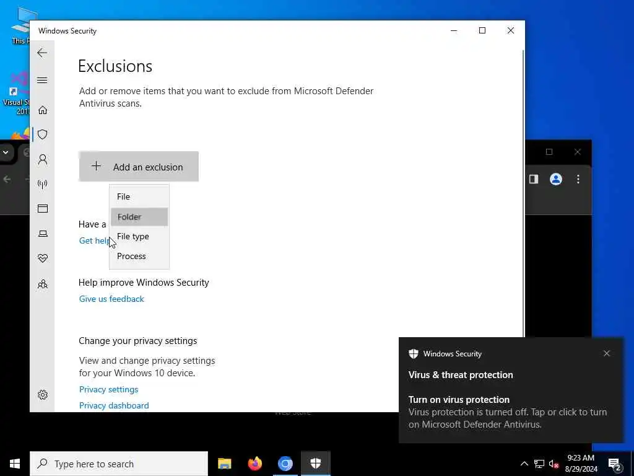
Task: Choose Folder from the exclusion menu
Action: 139,216
